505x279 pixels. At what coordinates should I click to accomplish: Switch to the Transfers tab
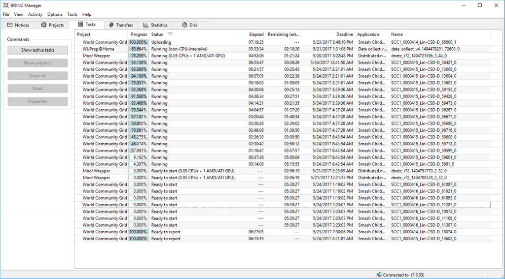121,25
